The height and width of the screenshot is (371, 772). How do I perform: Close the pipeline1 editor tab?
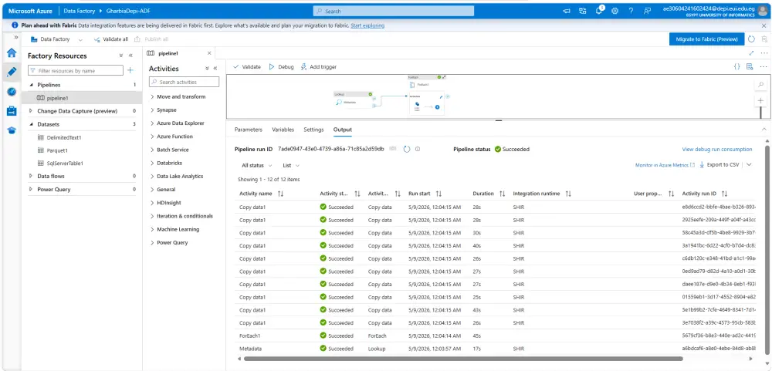point(209,53)
